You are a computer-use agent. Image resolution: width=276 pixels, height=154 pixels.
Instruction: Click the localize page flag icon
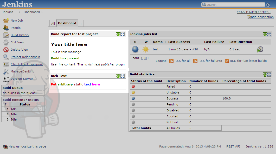point(5,146)
